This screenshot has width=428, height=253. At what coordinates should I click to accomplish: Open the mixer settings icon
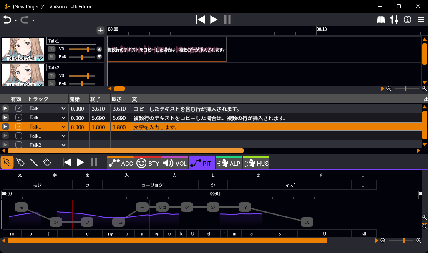click(394, 20)
